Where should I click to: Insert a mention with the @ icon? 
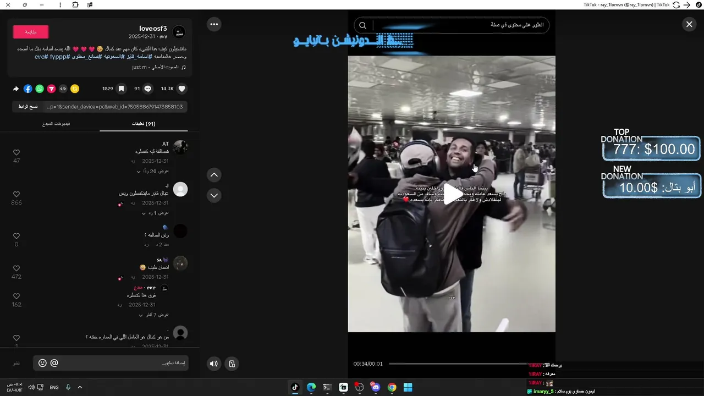pos(54,363)
